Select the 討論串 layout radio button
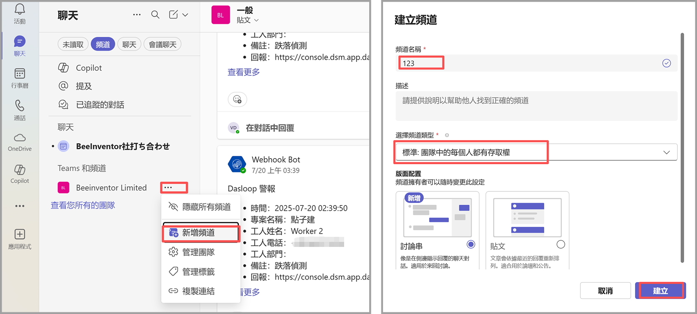Screen dimensions: 697x314 click(x=471, y=244)
